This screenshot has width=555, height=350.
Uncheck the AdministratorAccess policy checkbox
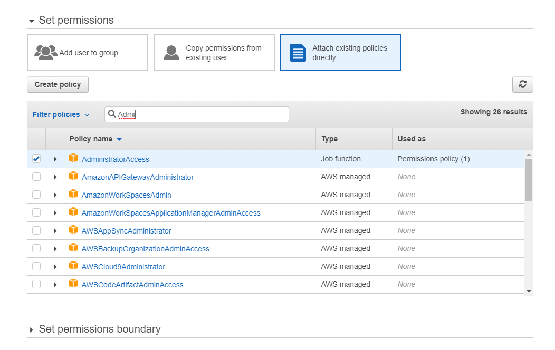[x=36, y=159]
